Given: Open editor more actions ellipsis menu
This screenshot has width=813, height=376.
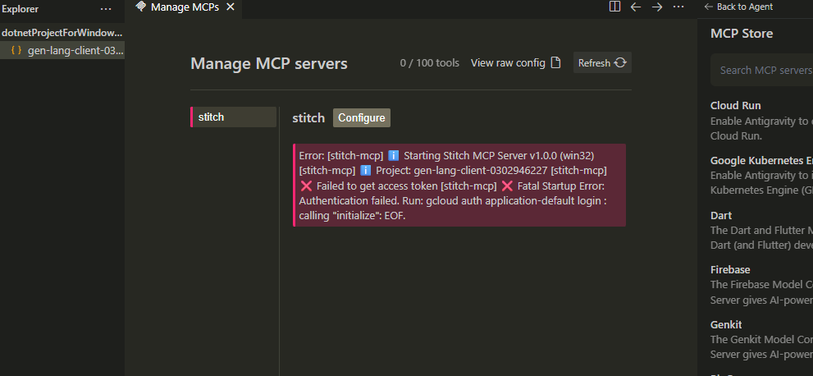Looking at the screenshot, I should (678, 7).
